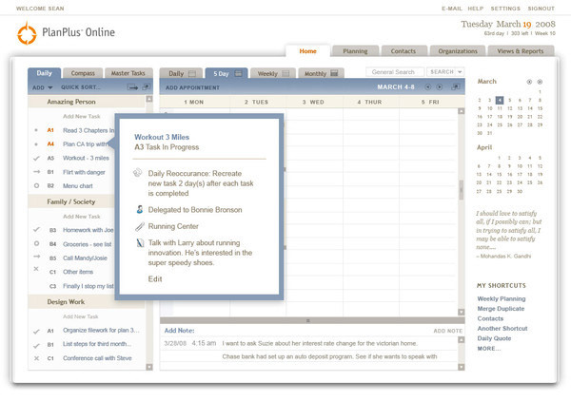
Task: Open the Merge Duplicate Contacts shortcut
Action: tap(501, 314)
